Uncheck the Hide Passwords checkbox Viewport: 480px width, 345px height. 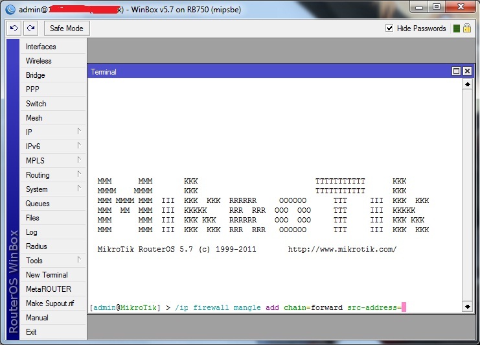[389, 28]
